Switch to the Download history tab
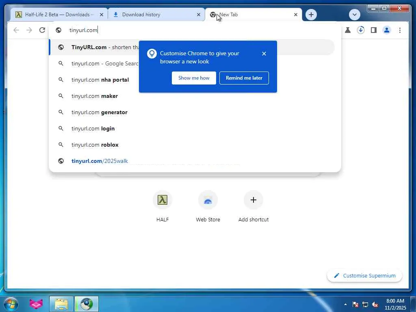 156,15
